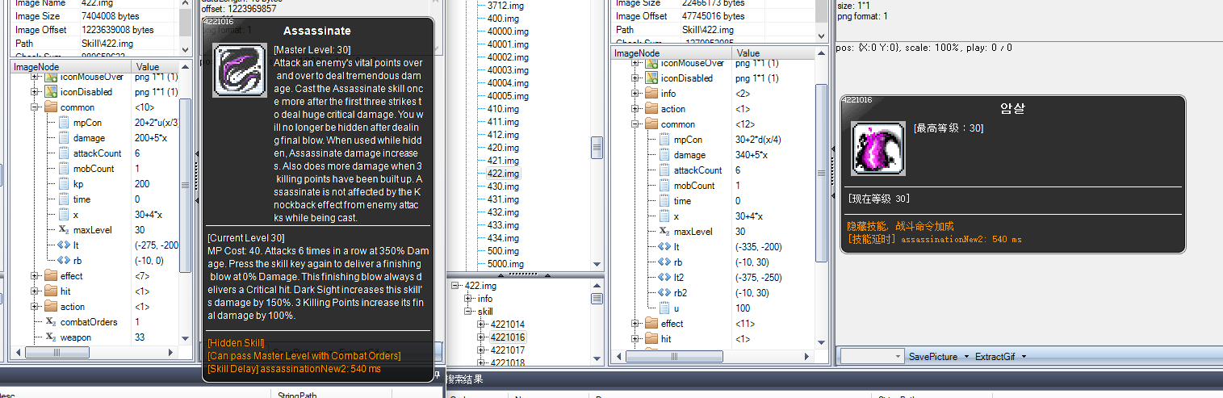
Task: Click the Value column header in left panel
Action: click(x=148, y=66)
